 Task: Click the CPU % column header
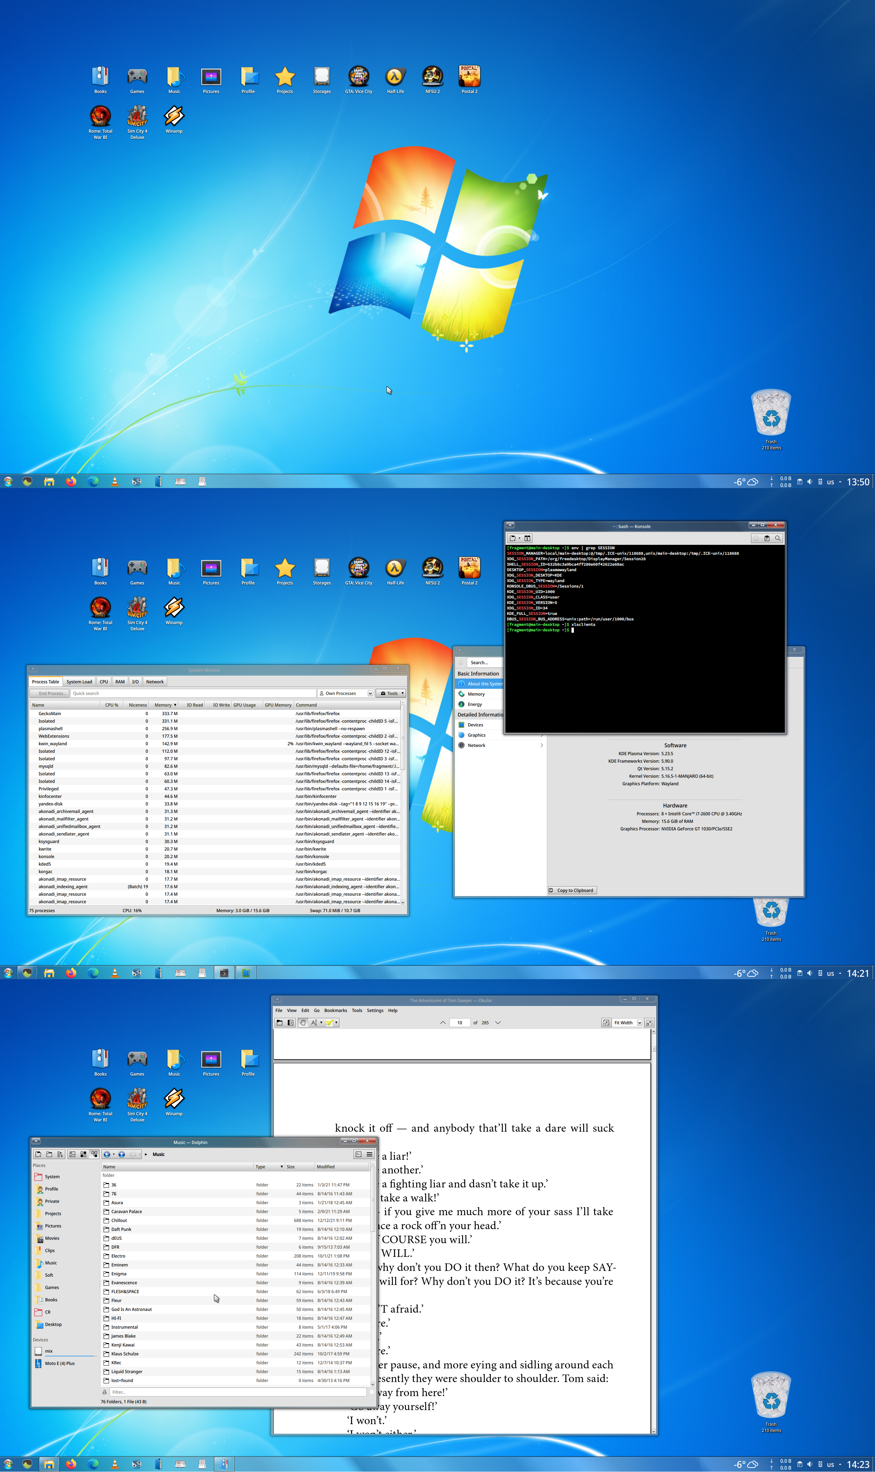point(111,705)
